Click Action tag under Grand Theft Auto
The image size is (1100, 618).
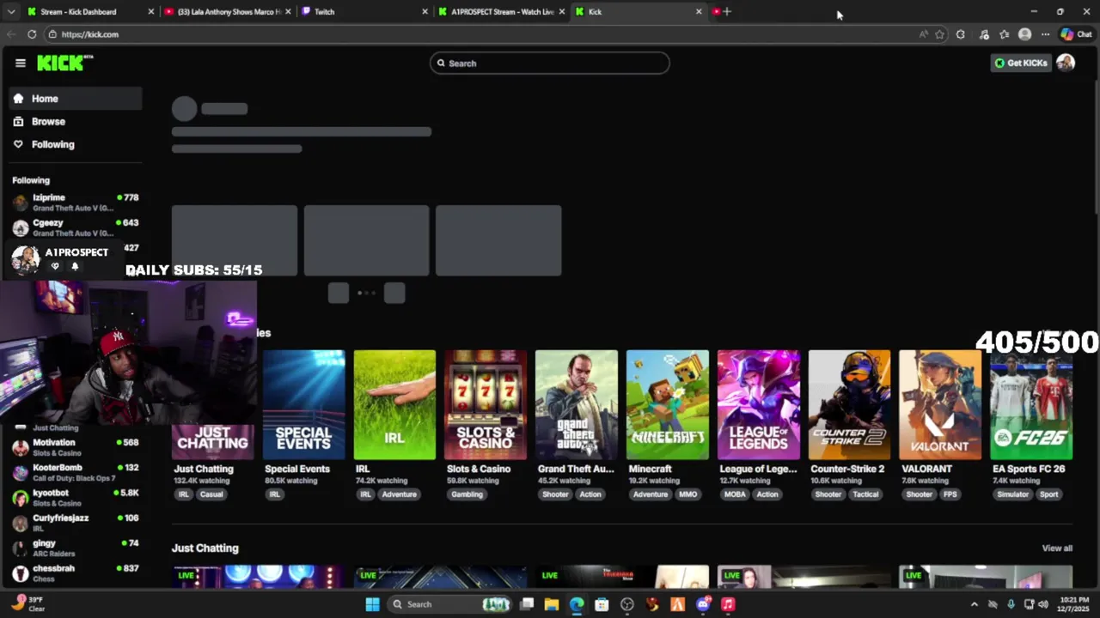tap(590, 494)
